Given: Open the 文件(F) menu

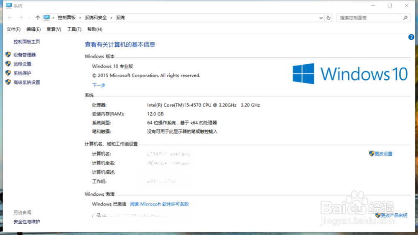Looking at the screenshot, I should tap(13, 29).
